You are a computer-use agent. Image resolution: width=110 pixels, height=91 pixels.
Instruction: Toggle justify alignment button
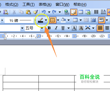coord(100,28)
